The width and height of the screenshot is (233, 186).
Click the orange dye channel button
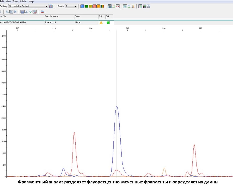pyautogui.click(x=98, y=6)
